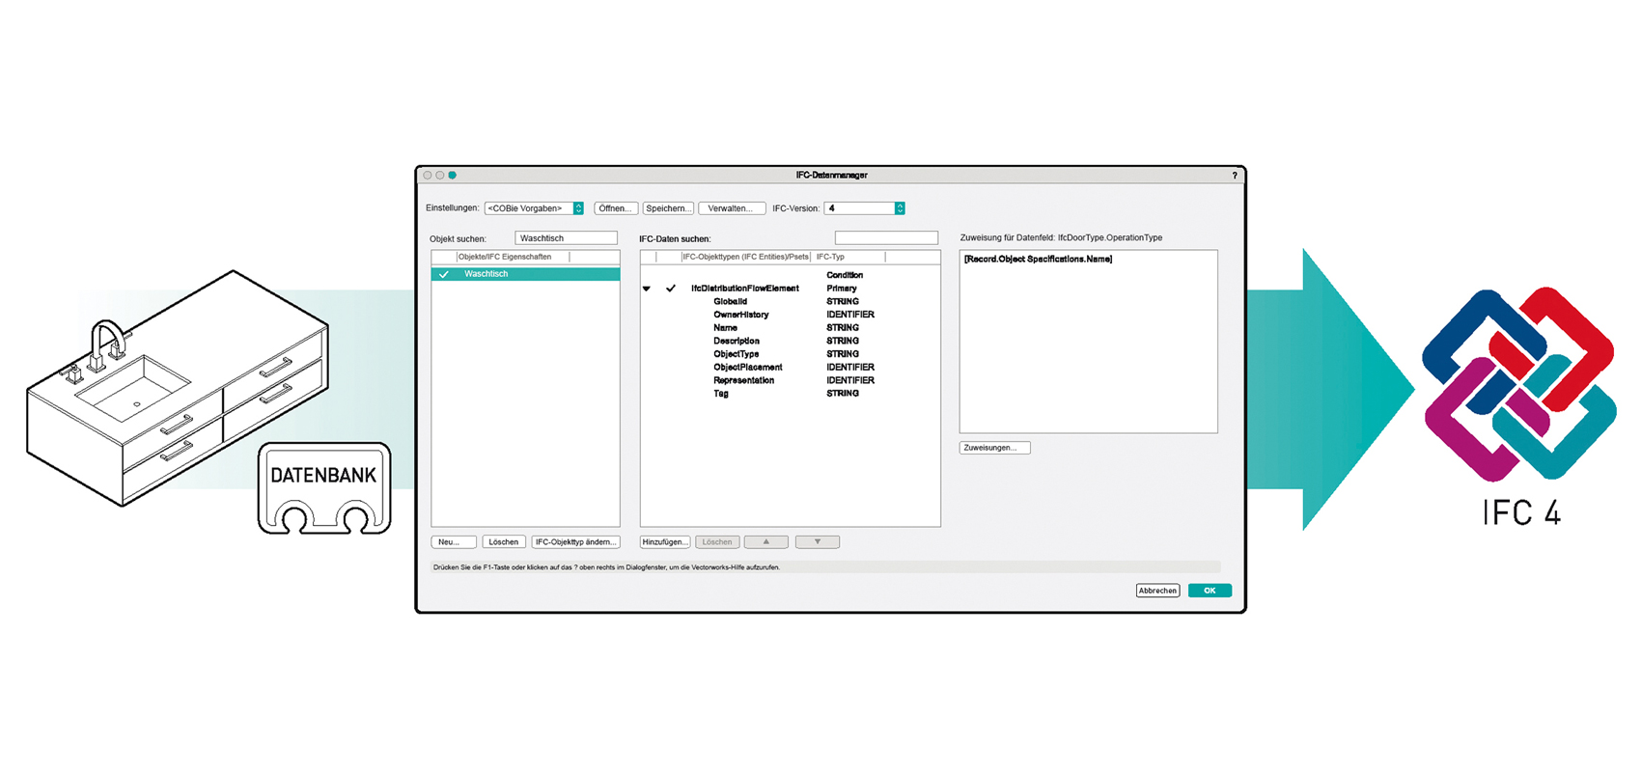Select the ObjectType property row

pos(737,354)
